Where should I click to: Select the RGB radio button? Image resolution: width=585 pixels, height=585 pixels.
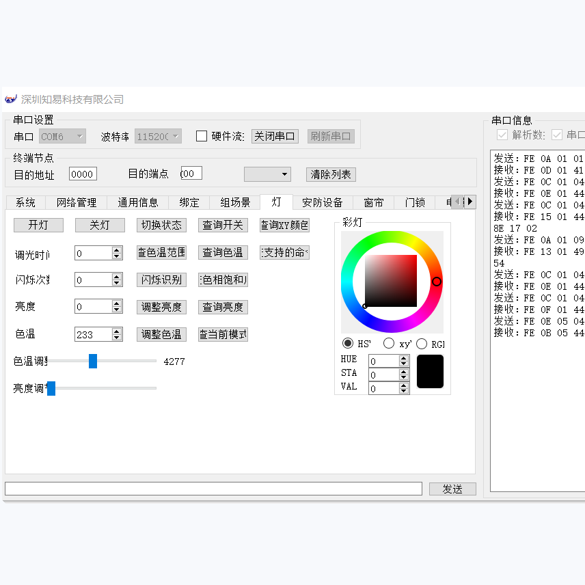422,344
